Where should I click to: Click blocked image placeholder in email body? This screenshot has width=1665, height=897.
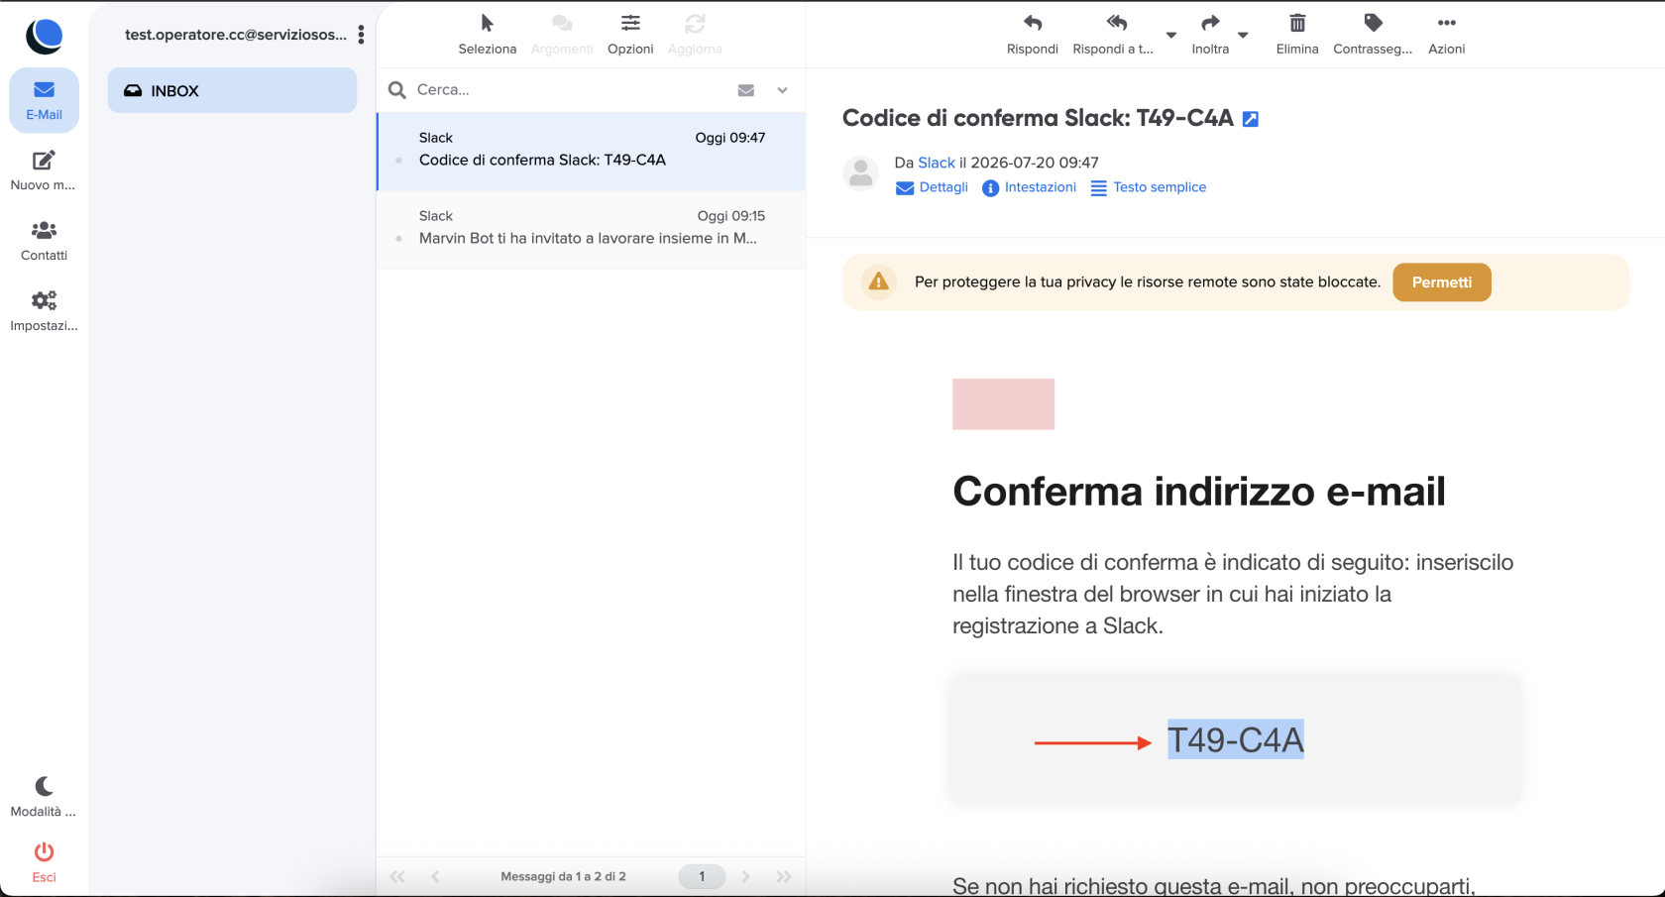pyautogui.click(x=1003, y=404)
